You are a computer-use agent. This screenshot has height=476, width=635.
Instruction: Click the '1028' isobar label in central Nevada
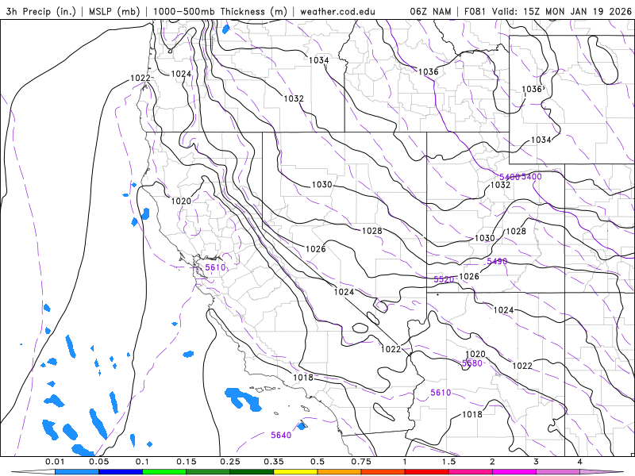pos(371,231)
